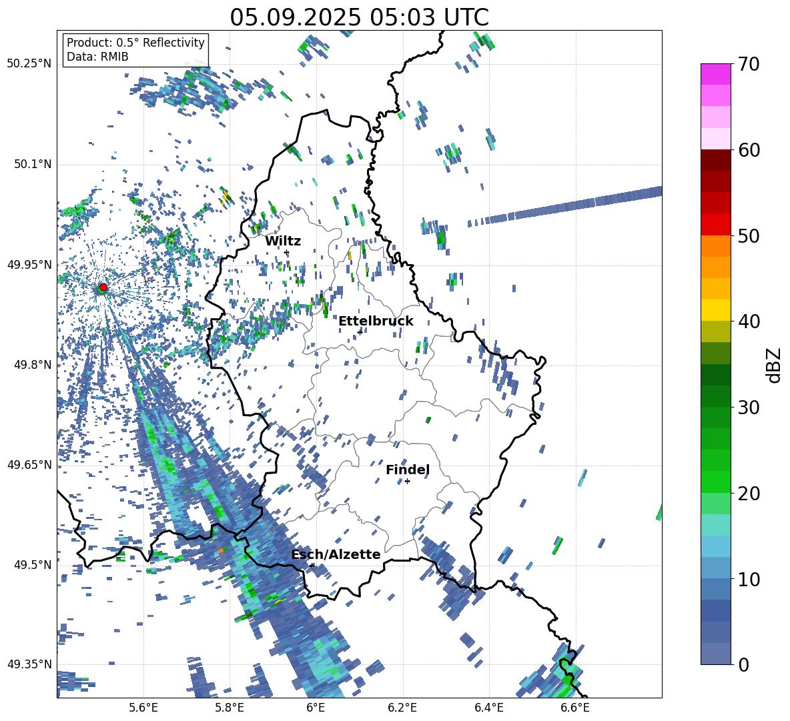790x721 pixels.
Task: Click the 50.25°N latitude label
Action: click(29, 64)
